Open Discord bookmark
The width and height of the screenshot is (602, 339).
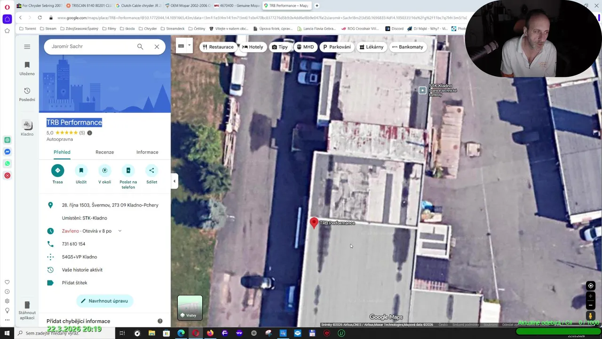pyautogui.click(x=394, y=29)
